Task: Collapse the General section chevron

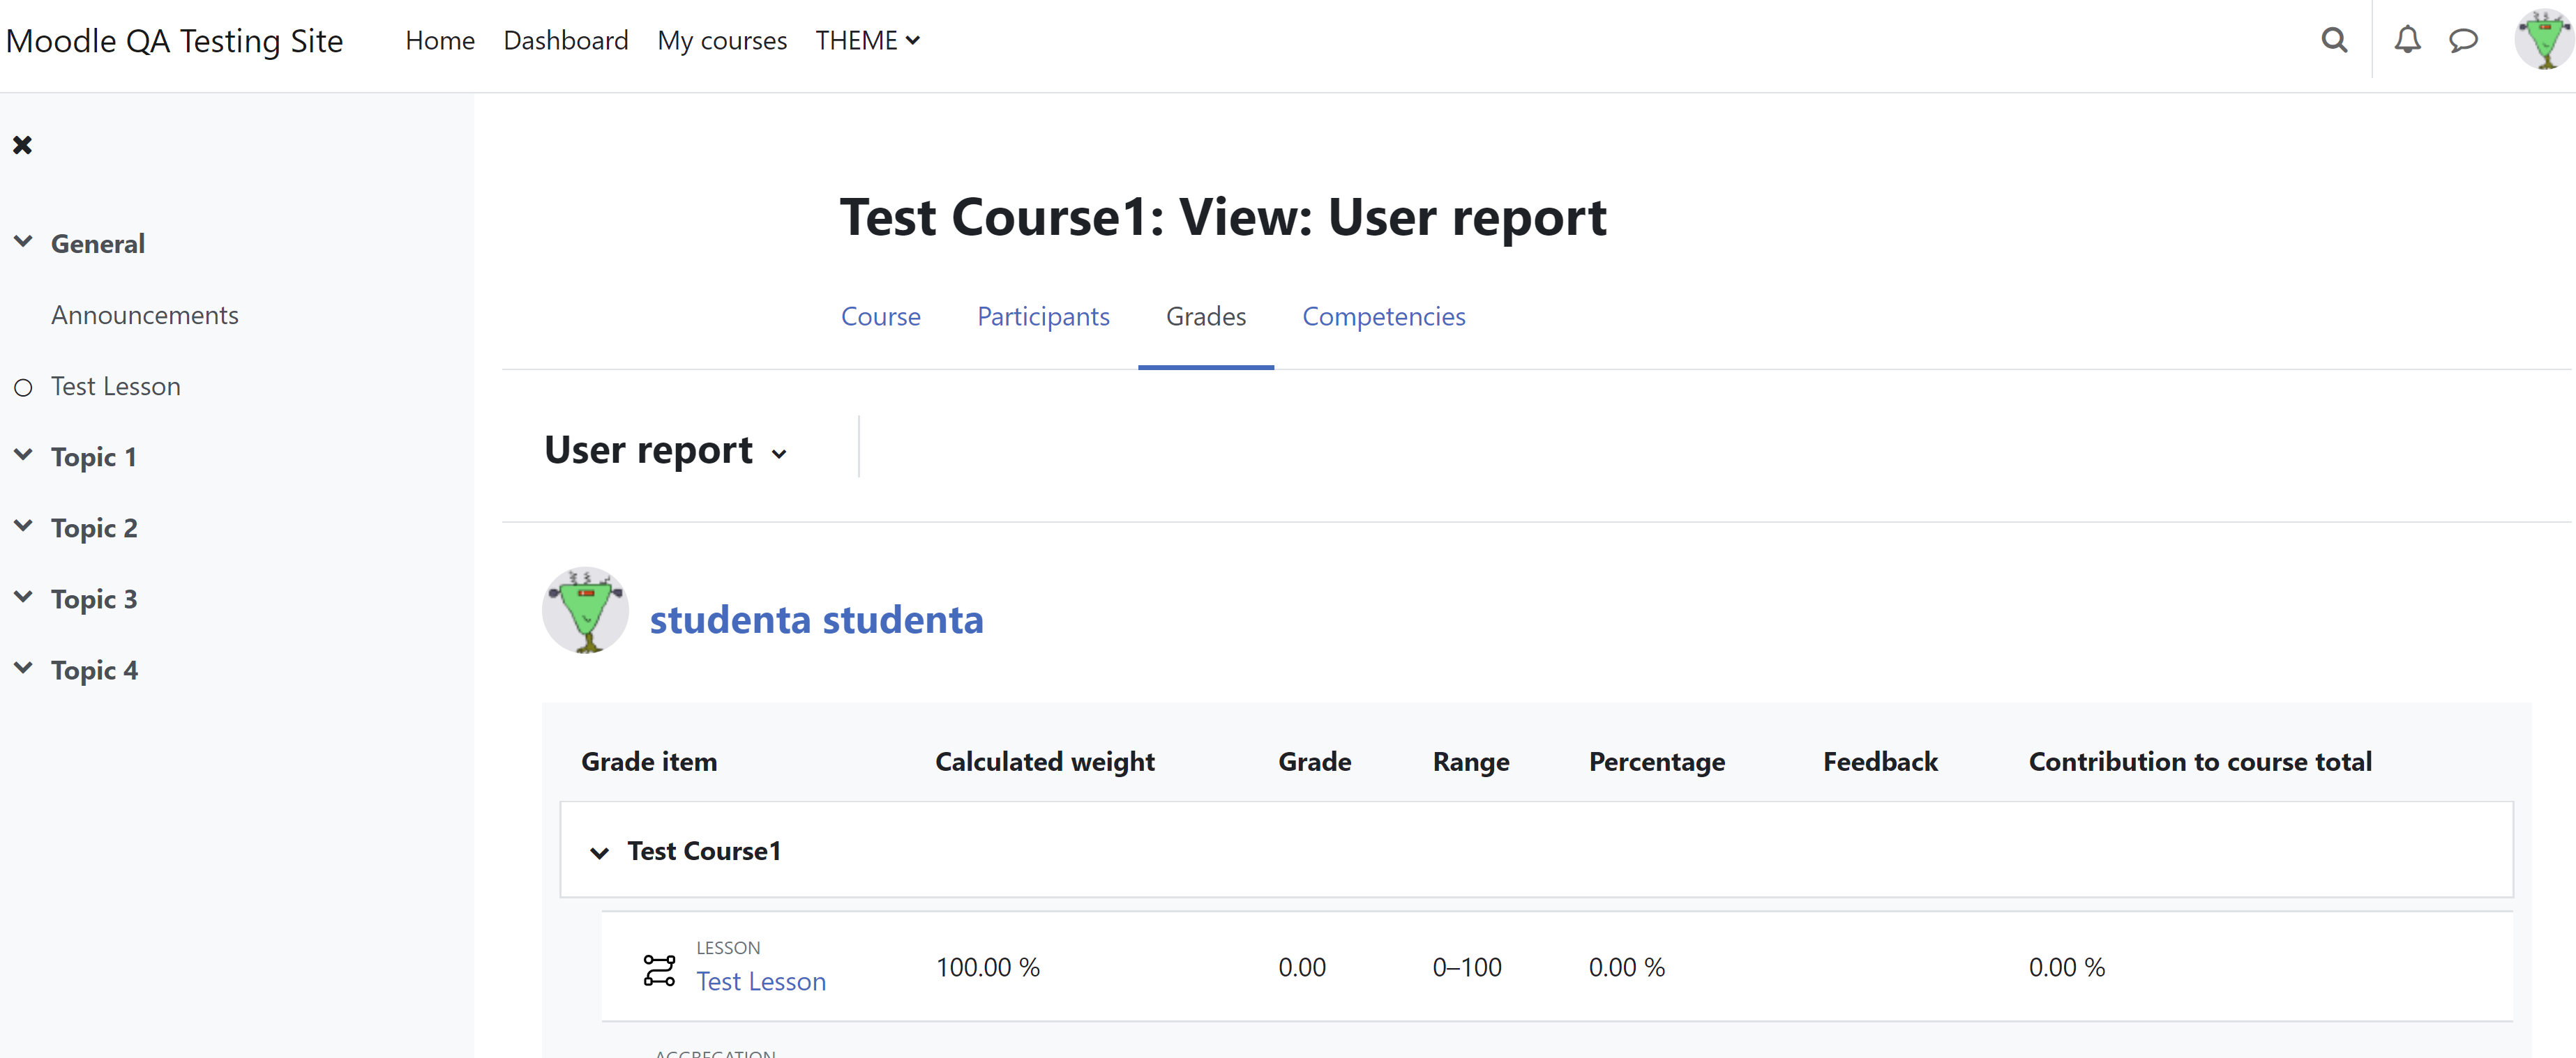Action: (23, 242)
